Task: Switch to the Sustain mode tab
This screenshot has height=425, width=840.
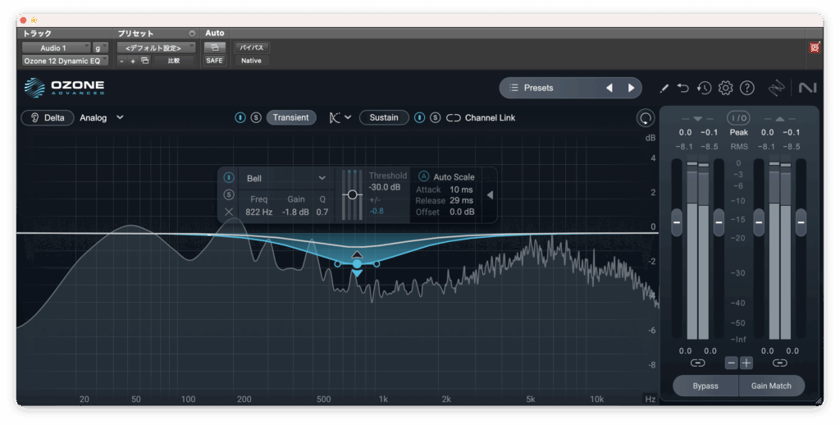Action: click(384, 117)
